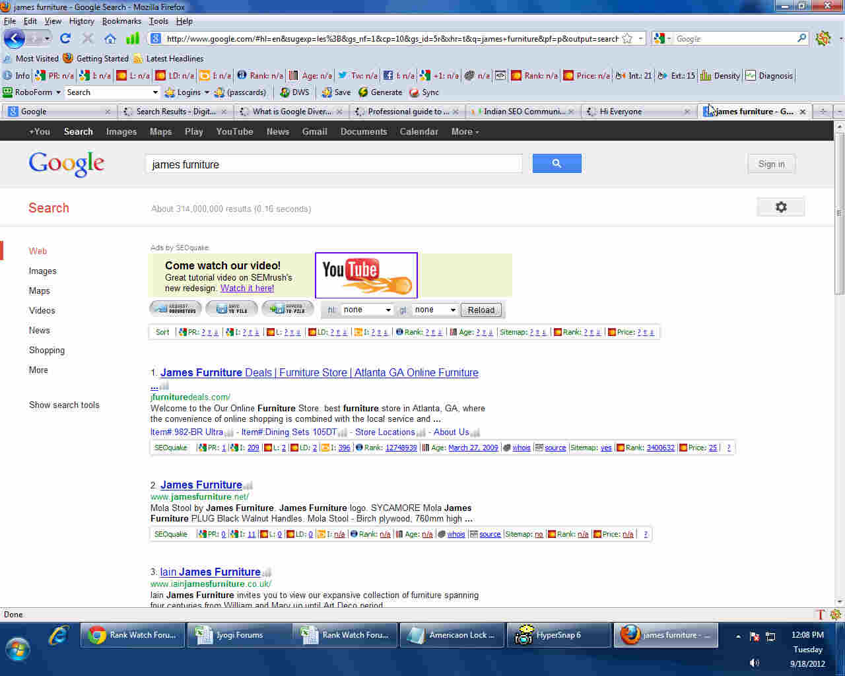Click SEOquake Request Parameters button
The height and width of the screenshot is (676, 845).
(x=176, y=308)
